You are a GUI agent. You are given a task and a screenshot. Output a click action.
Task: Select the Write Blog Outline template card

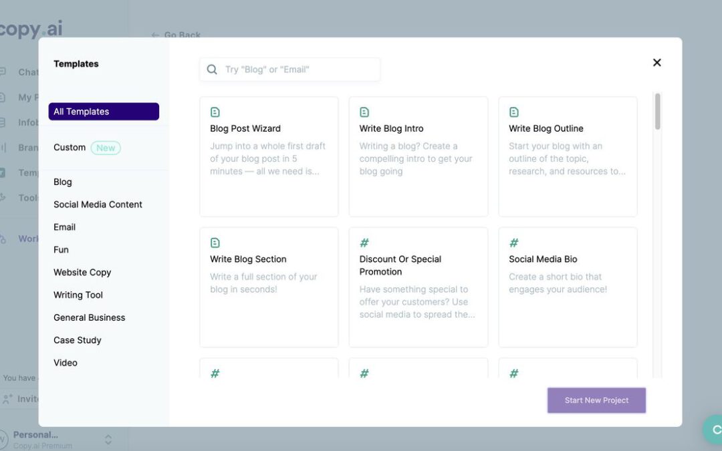(x=567, y=156)
